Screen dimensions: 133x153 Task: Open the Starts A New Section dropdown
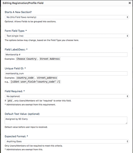(x=67, y=17)
